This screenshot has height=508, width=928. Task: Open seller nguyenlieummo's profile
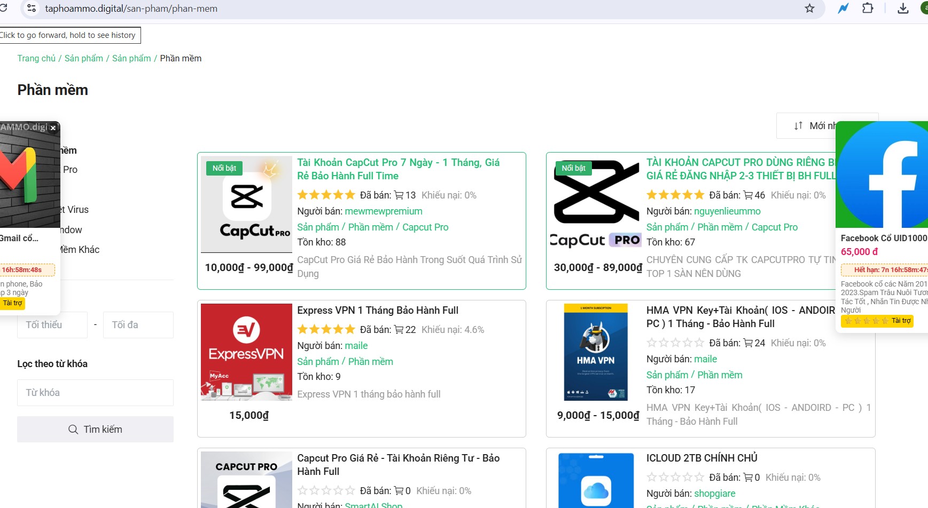pos(727,211)
